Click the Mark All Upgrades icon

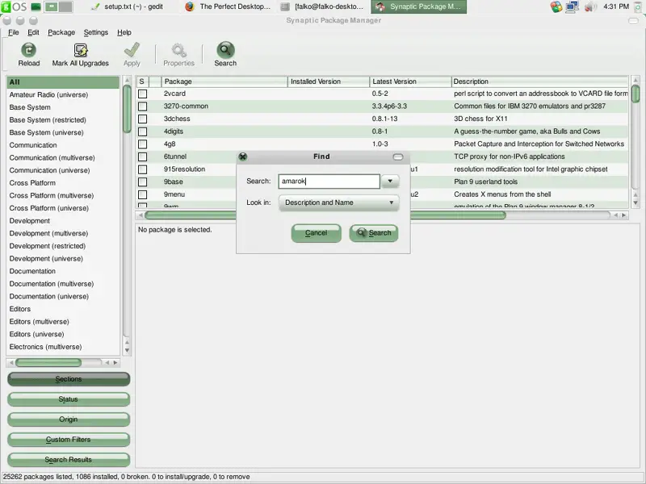pyautogui.click(x=80, y=50)
